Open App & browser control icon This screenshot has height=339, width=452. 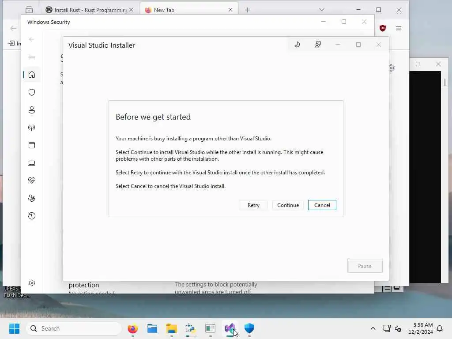(32, 145)
